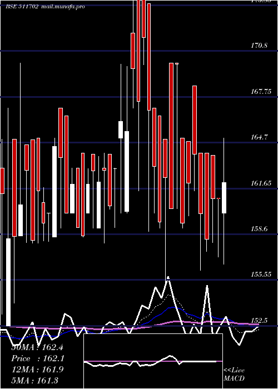
Task: Click the 'Price : 162.1' readout
Action: coord(38,359)
